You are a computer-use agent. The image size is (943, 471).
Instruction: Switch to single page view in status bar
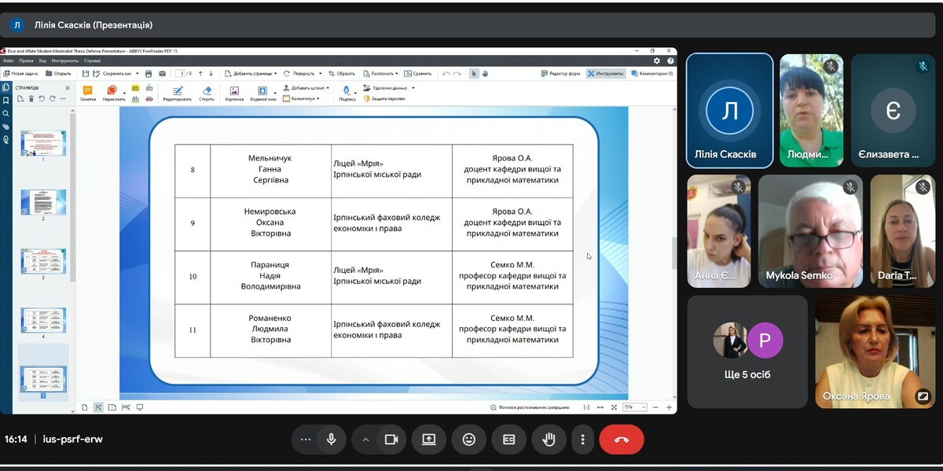(86, 407)
